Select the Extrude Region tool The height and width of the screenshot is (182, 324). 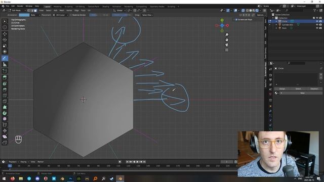tap(5, 77)
